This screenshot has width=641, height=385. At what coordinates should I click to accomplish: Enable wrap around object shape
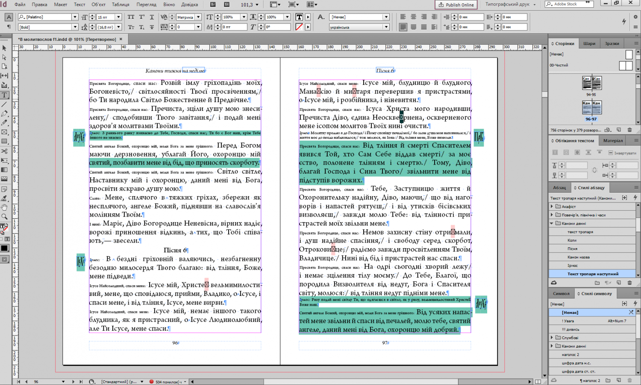point(577,152)
